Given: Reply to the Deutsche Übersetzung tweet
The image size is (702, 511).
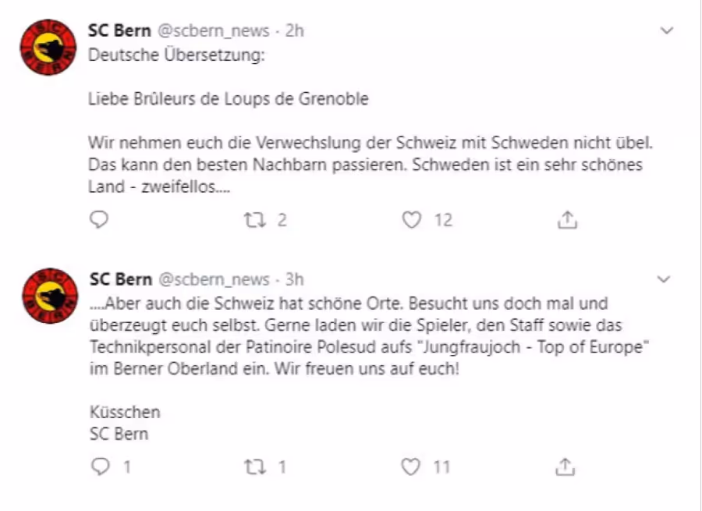Looking at the screenshot, I should (x=99, y=219).
